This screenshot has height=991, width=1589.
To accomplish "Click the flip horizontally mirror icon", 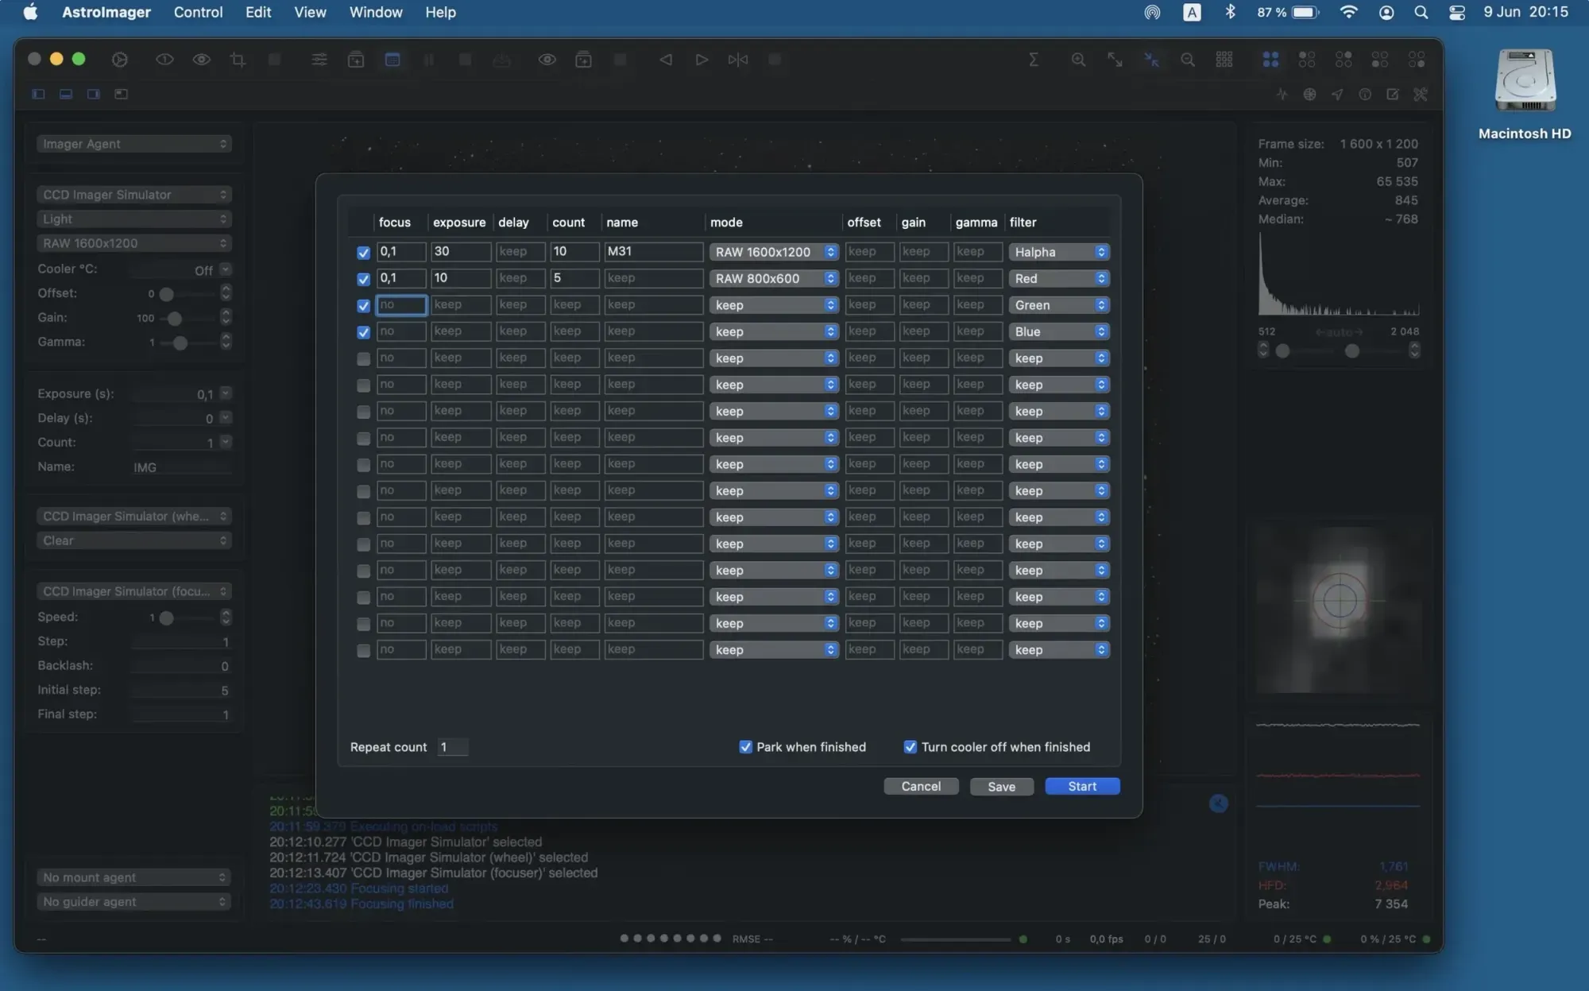I will pyautogui.click(x=737, y=60).
